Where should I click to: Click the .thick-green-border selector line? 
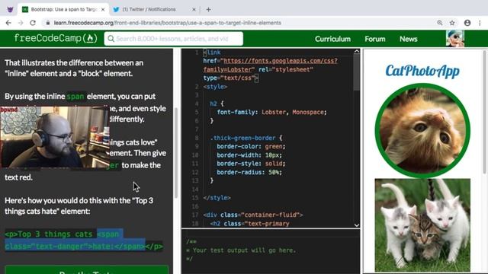click(x=246, y=138)
